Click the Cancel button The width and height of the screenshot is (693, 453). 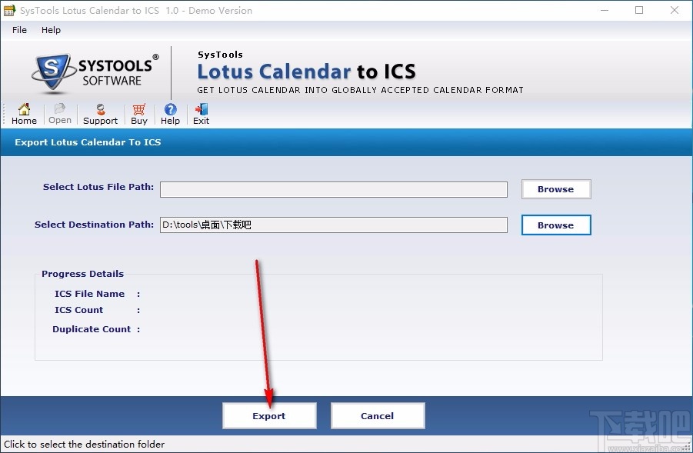pyautogui.click(x=377, y=415)
